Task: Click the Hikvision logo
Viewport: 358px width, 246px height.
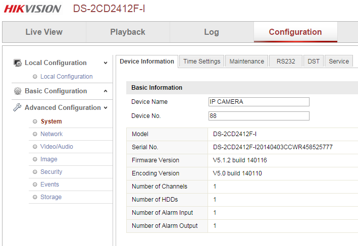Action: tap(33, 9)
